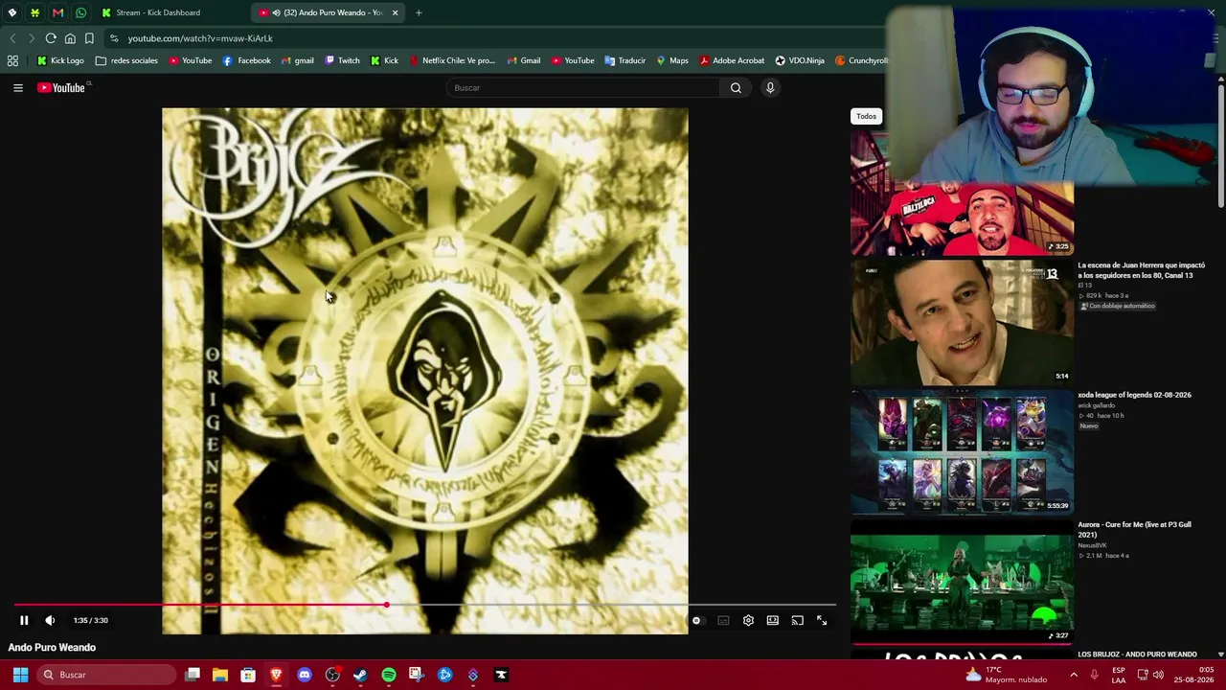Open the Twitch bookmark
The image size is (1226, 690).
pyautogui.click(x=342, y=60)
